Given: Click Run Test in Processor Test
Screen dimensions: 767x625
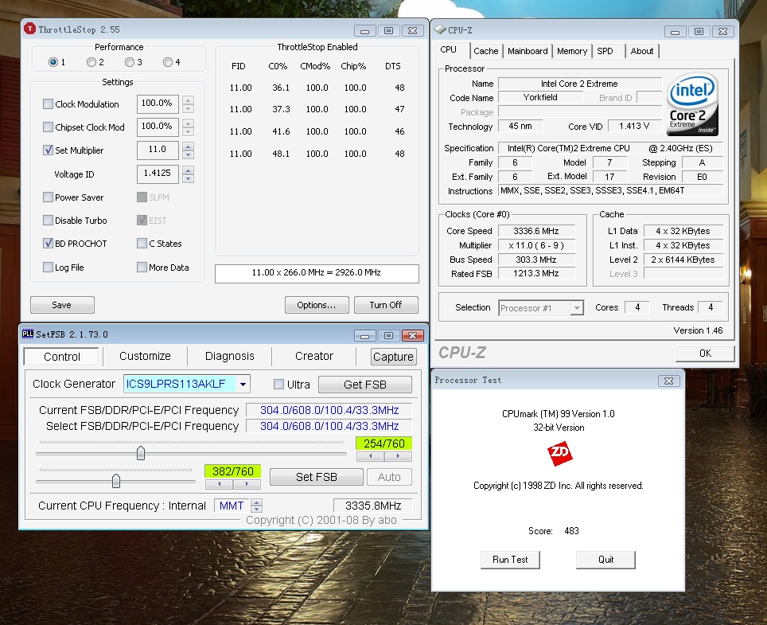Looking at the screenshot, I should [510, 560].
